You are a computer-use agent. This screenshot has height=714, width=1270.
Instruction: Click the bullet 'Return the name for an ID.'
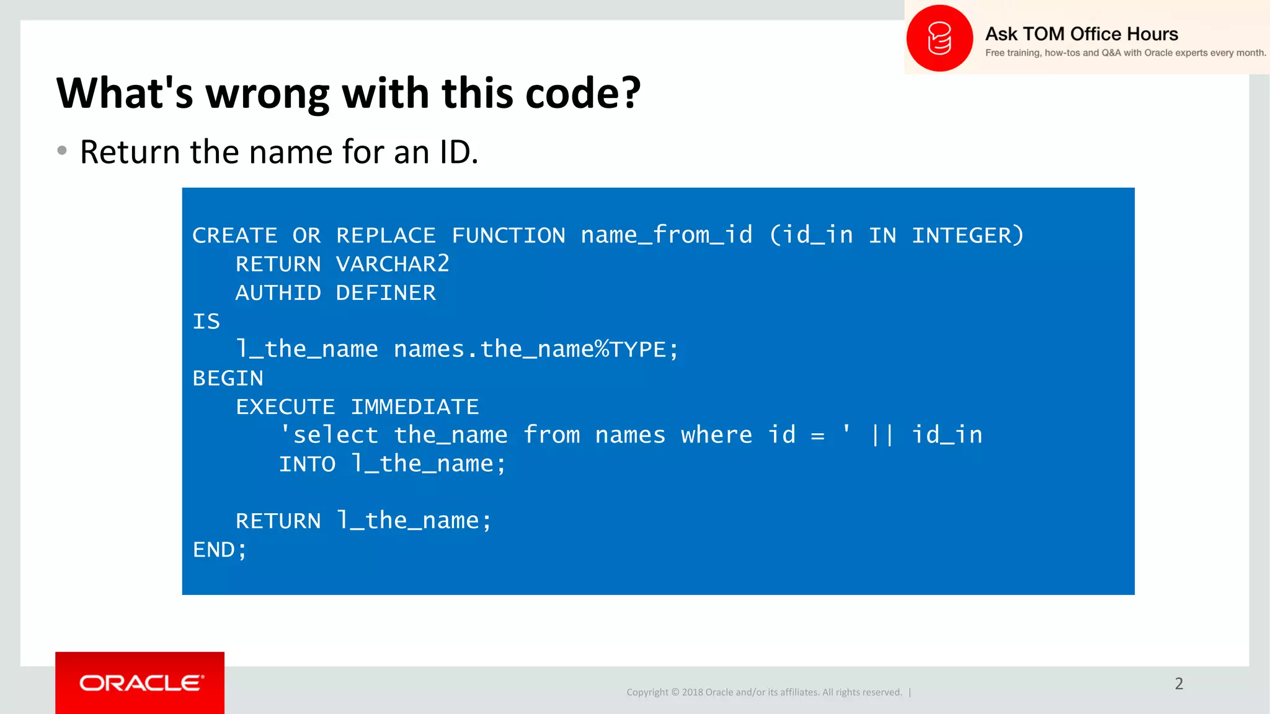(279, 152)
